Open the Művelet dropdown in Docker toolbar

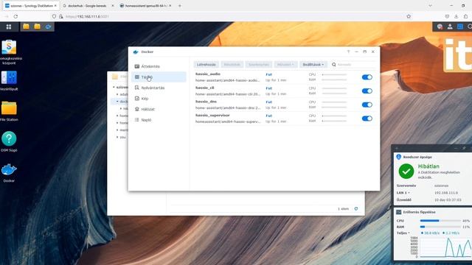coord(285,65)
